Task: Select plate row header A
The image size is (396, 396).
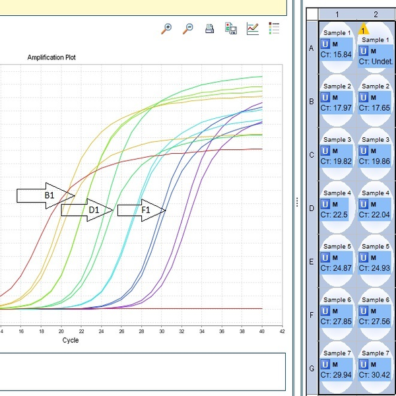Action: pos(312,48)
